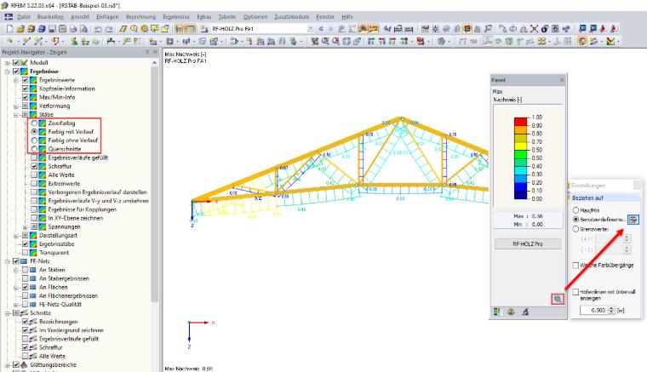The width and height of the screenshot is (647, 372).
Task: Collapse the Schnitte tree node
Action: click(8, 313)
